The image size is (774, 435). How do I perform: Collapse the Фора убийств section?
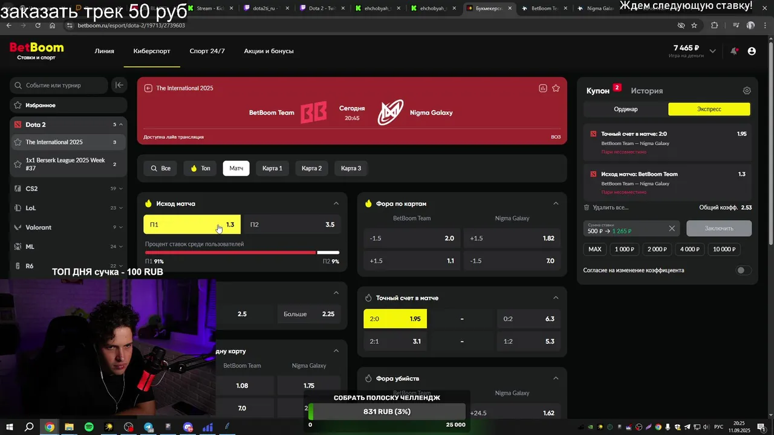(556, 378)
